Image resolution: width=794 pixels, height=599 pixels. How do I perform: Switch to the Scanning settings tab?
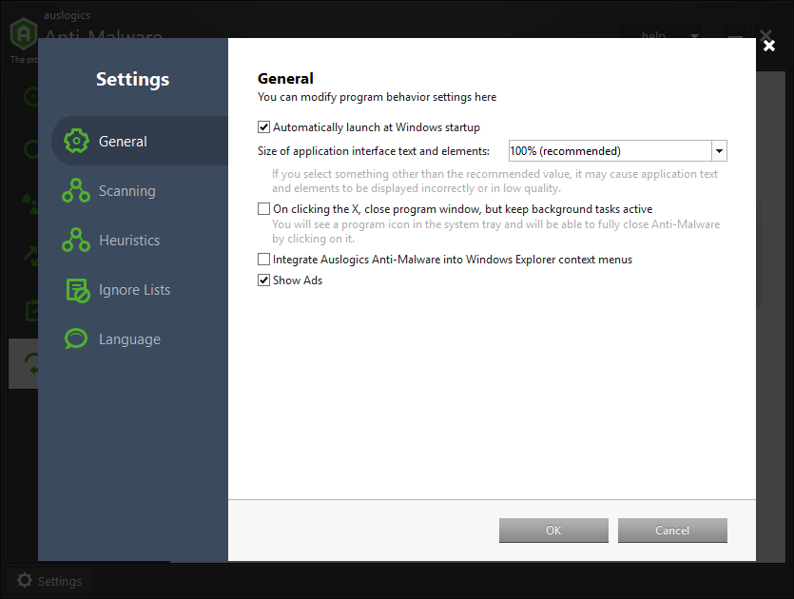point(140,190)
